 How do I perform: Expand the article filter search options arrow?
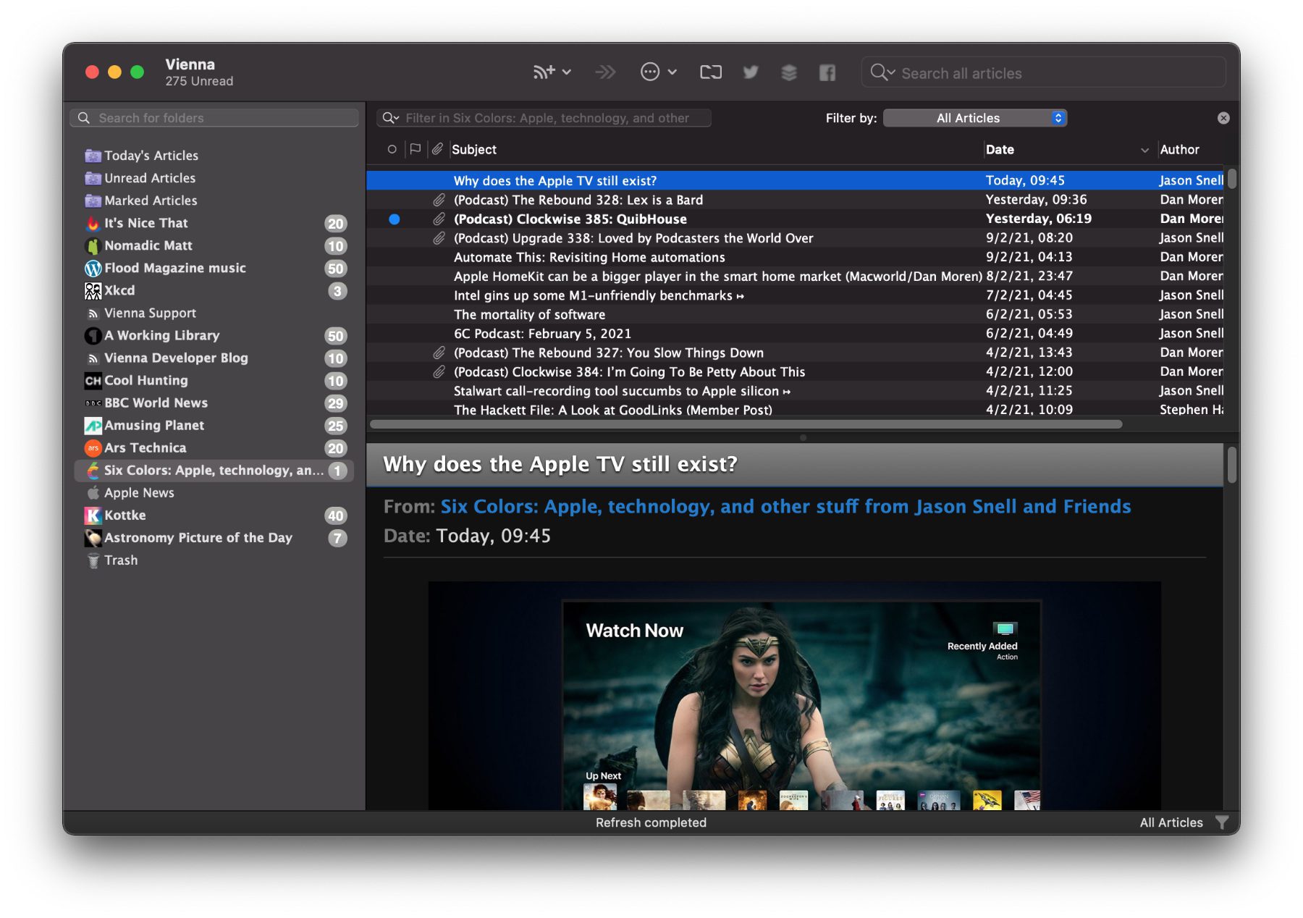pos(391,118)
